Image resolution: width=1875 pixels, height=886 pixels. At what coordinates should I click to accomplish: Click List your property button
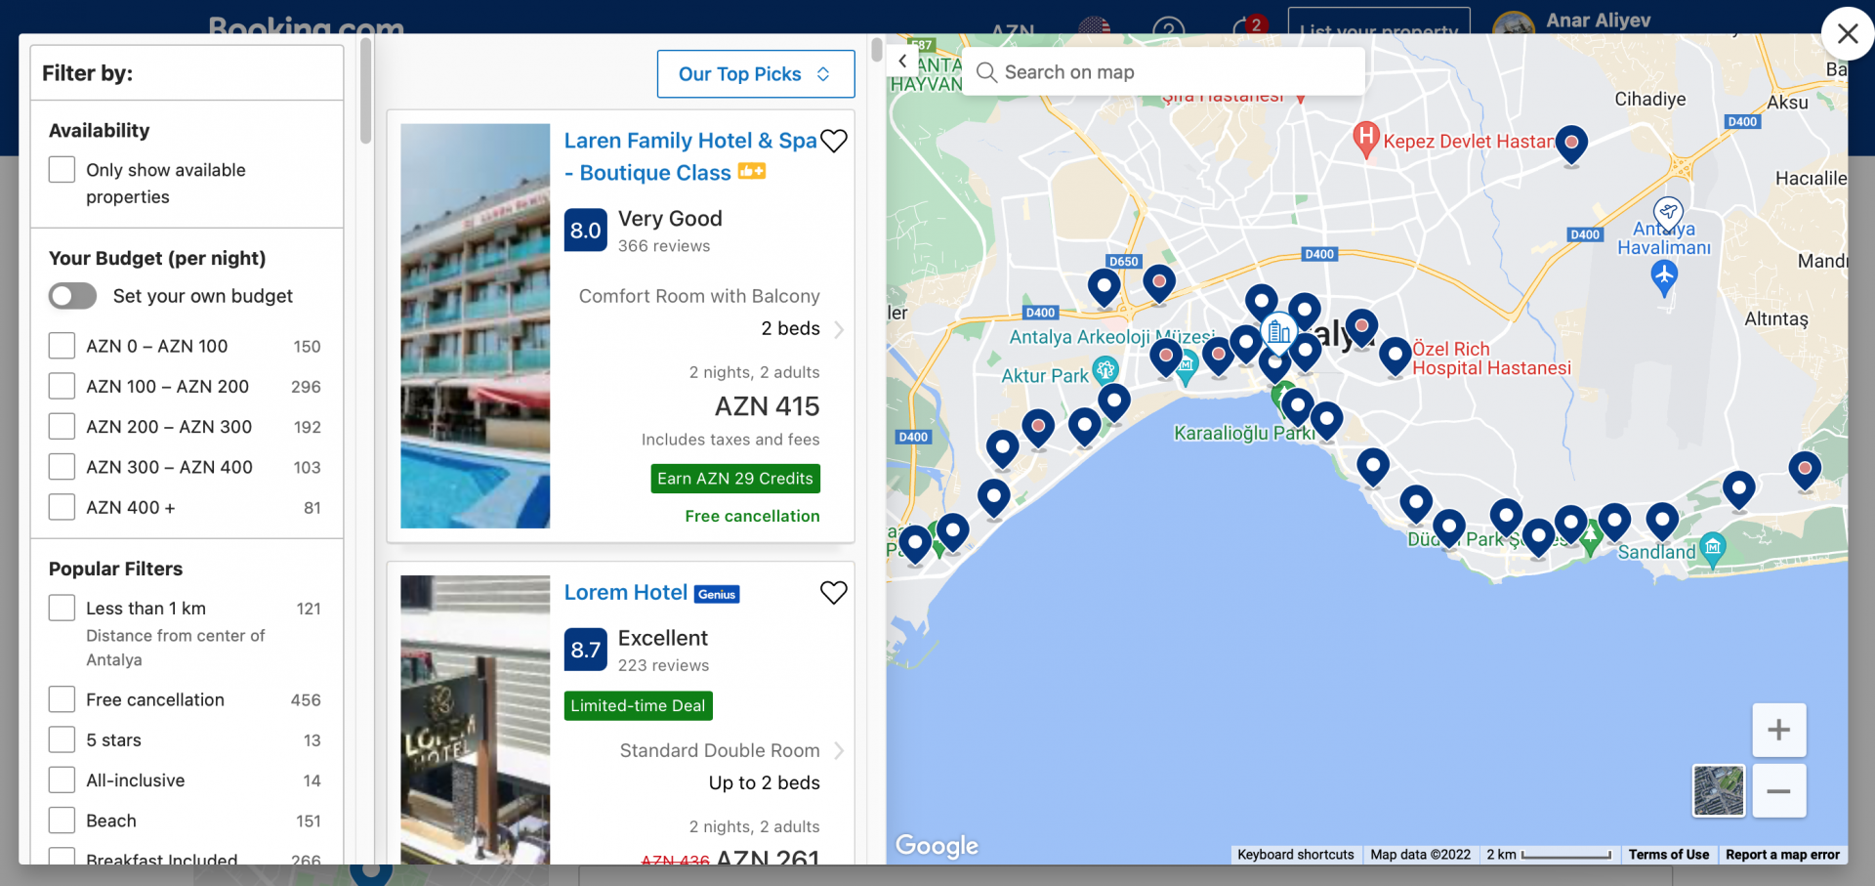[x=1379, y=24]
